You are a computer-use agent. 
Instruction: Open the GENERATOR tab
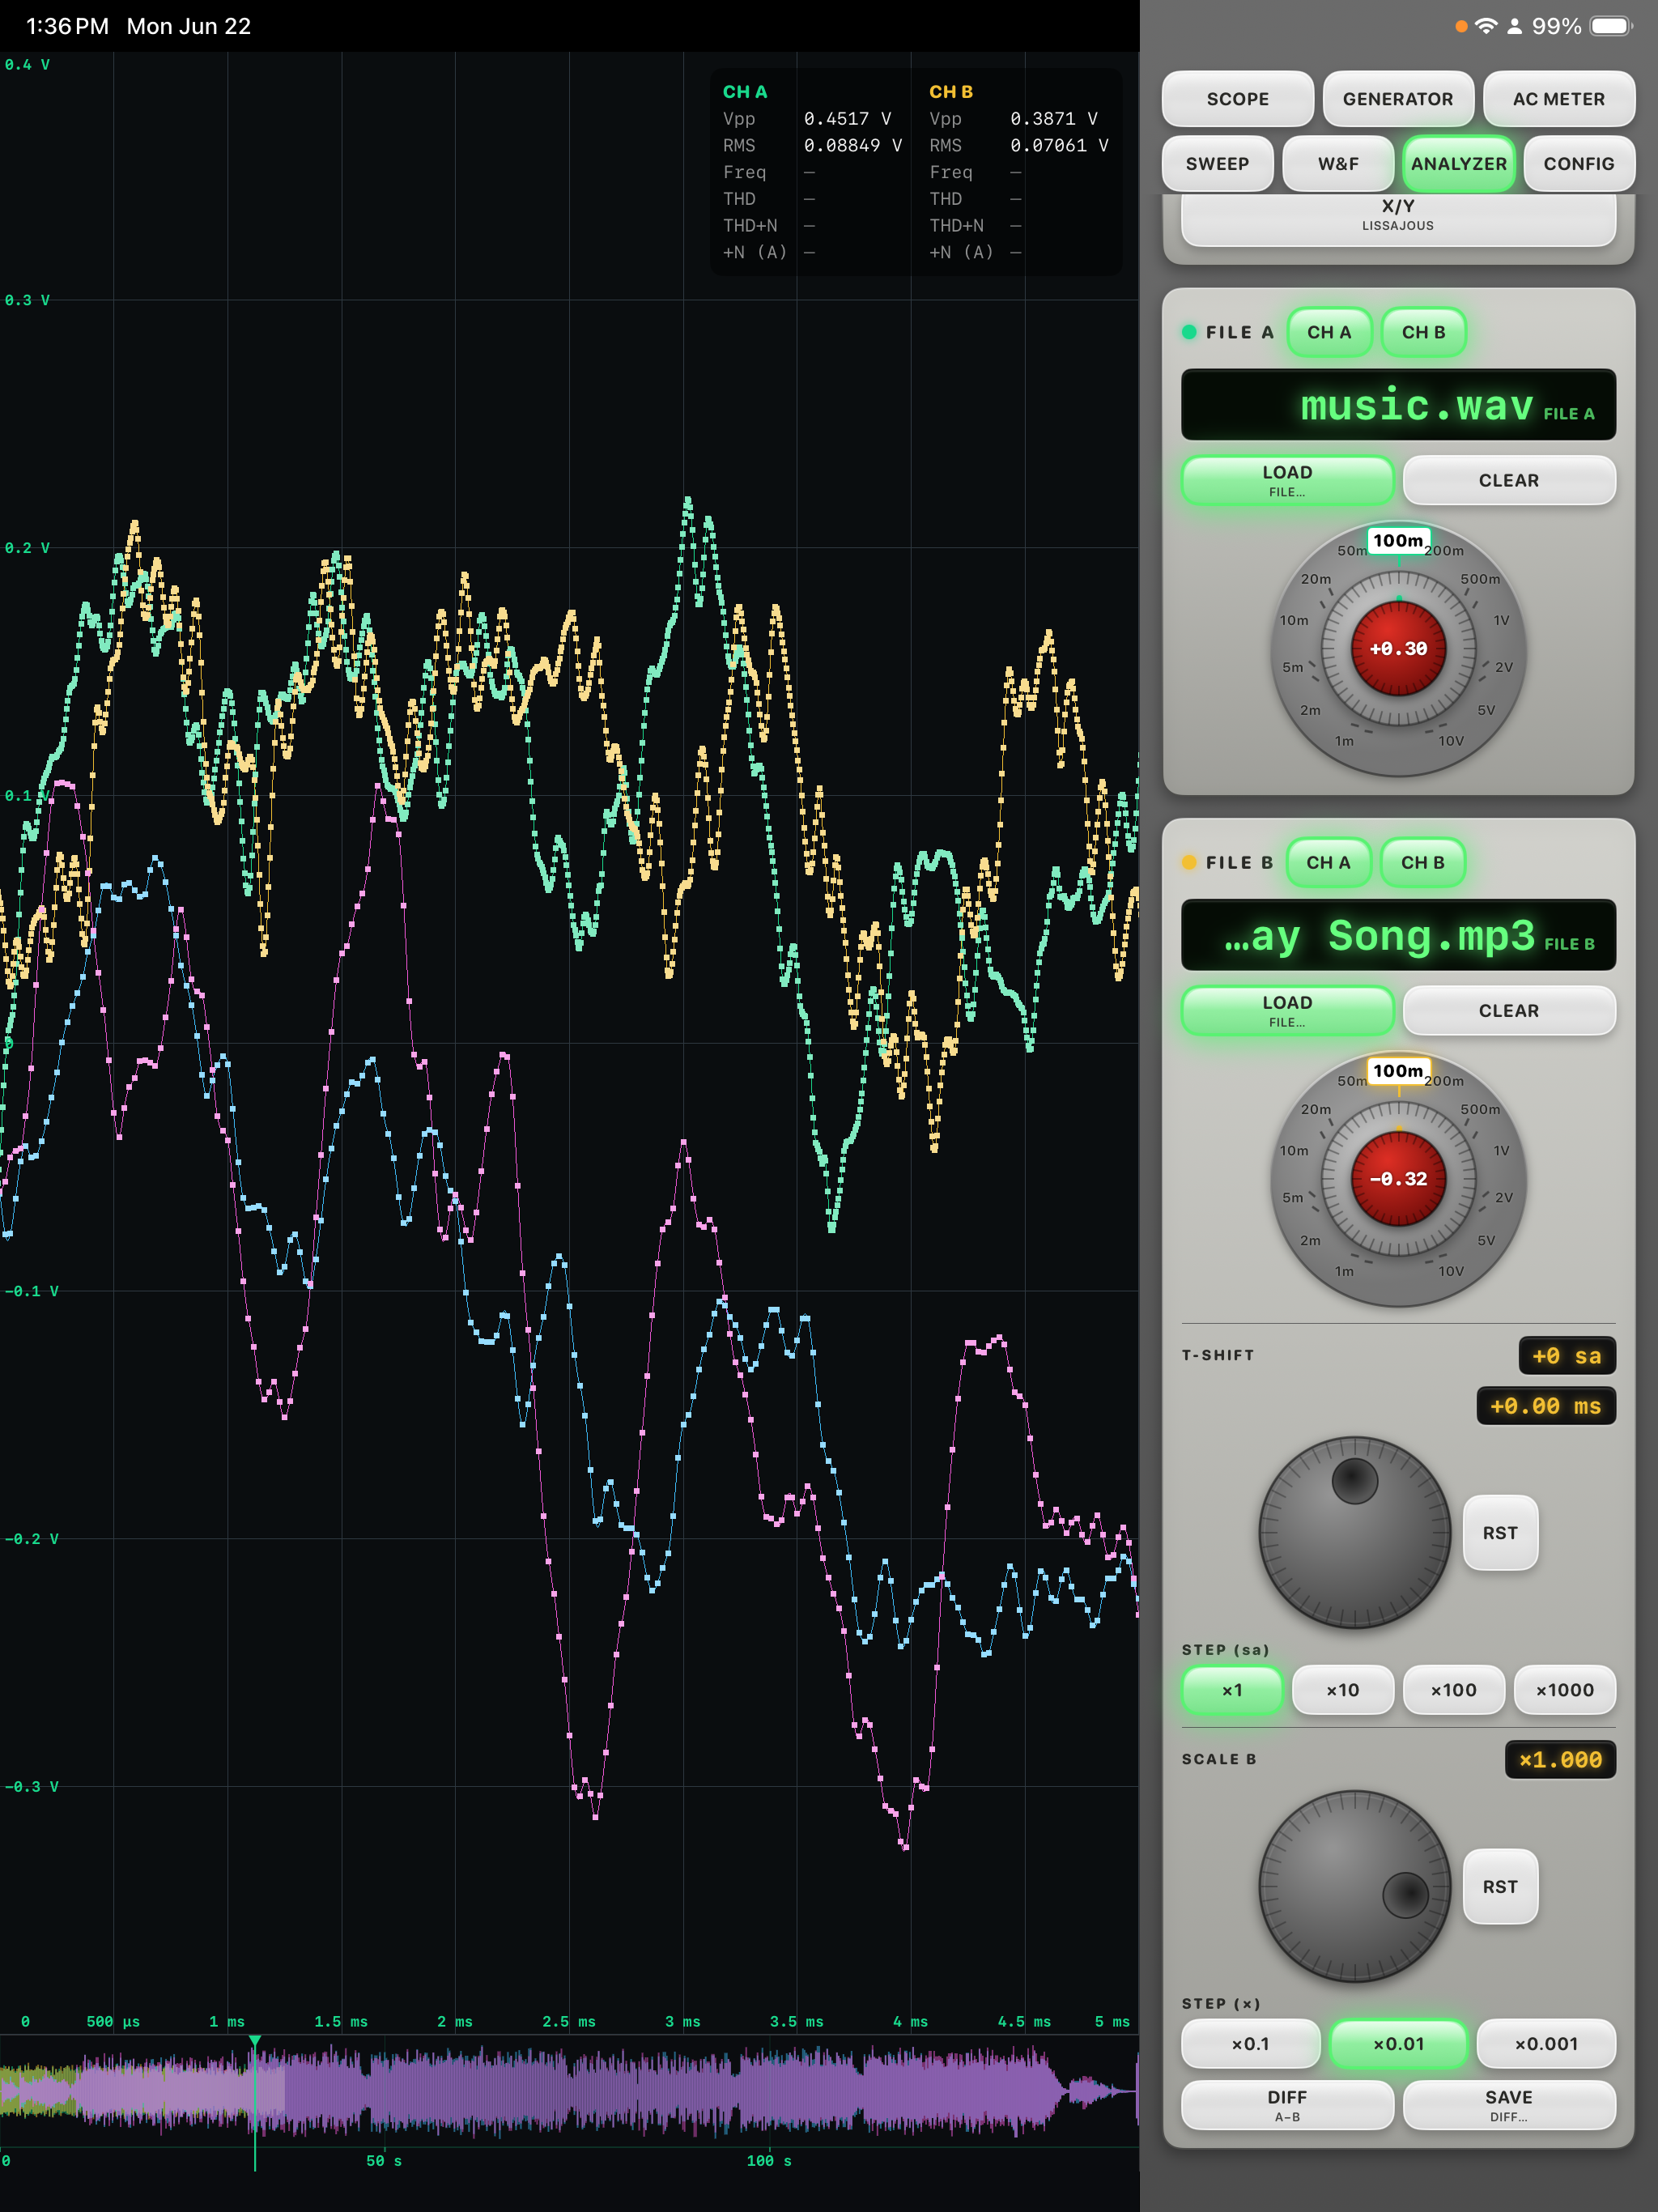click(1397, 99)
